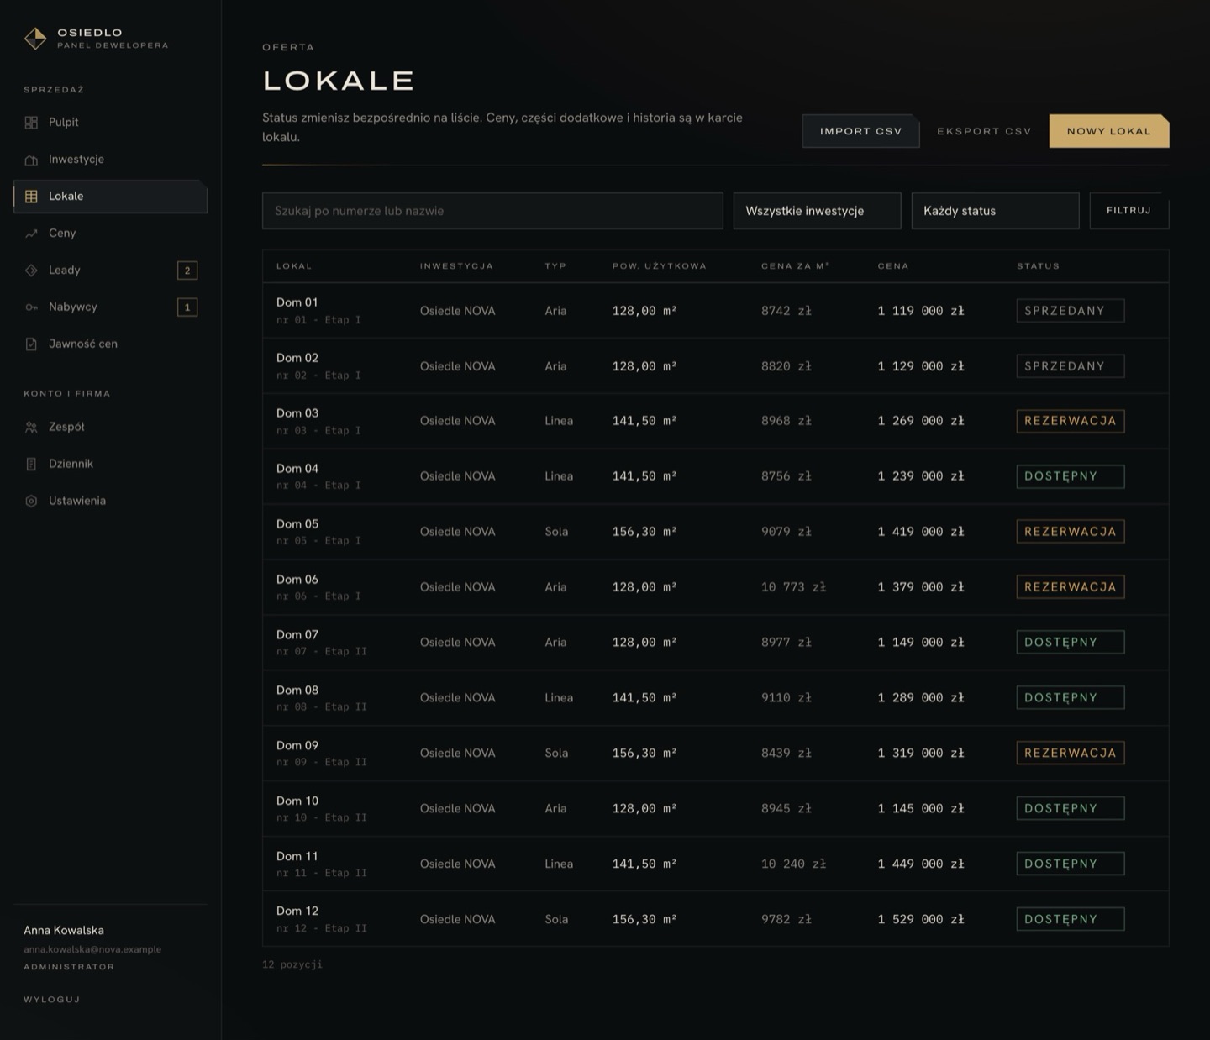Open the Pulpit dashboard icon

click(31, 123)
